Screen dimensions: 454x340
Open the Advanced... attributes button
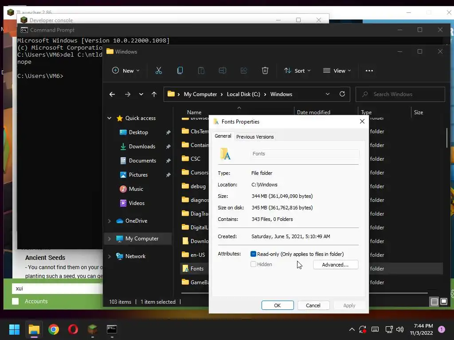pos(336,265)
